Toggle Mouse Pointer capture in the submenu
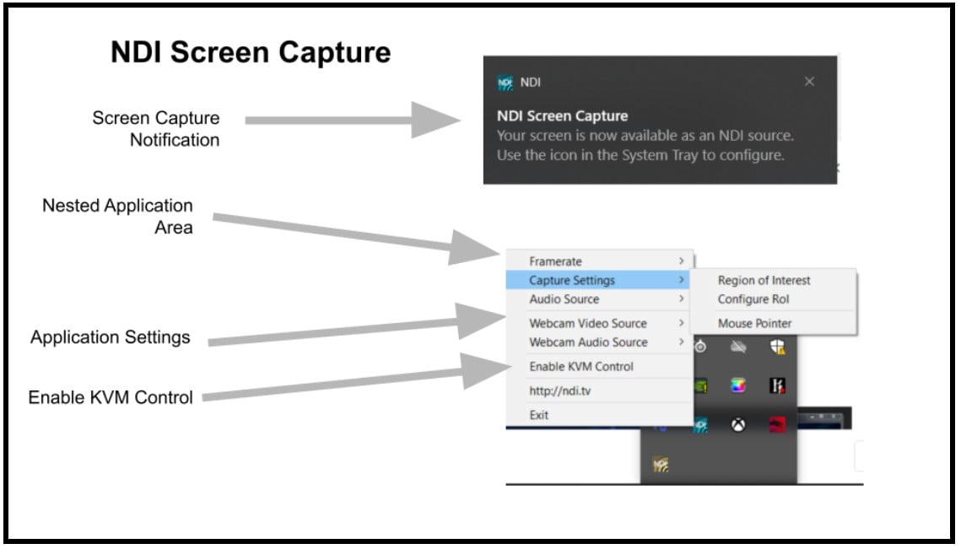Image resolution: width=961 pixels, height=549 pixels. 756,323
